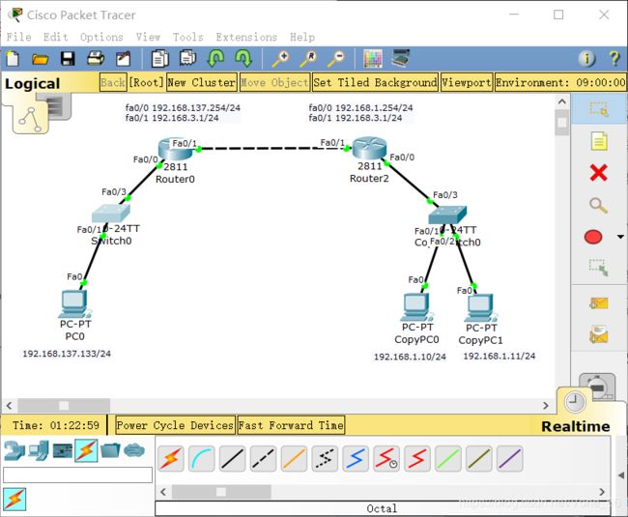Reset zoom with the R magnifier

(x=309, y=59)
